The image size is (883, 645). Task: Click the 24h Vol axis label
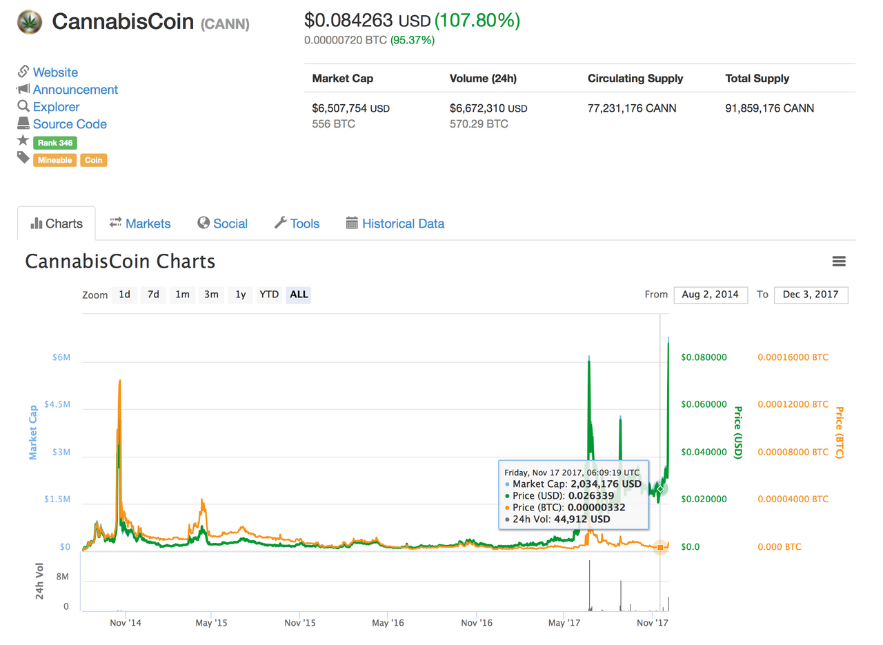pos(40,583)
